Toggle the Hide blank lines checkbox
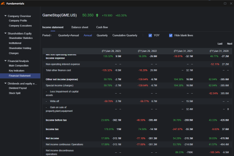The image size is (234, 156). tap(171, 35)
